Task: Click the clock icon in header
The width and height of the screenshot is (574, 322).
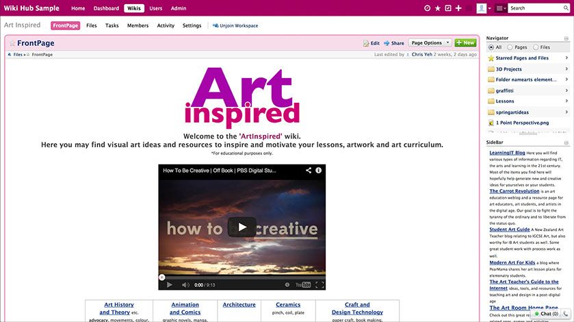Action: pyautogui.click(x=428, y=8)
